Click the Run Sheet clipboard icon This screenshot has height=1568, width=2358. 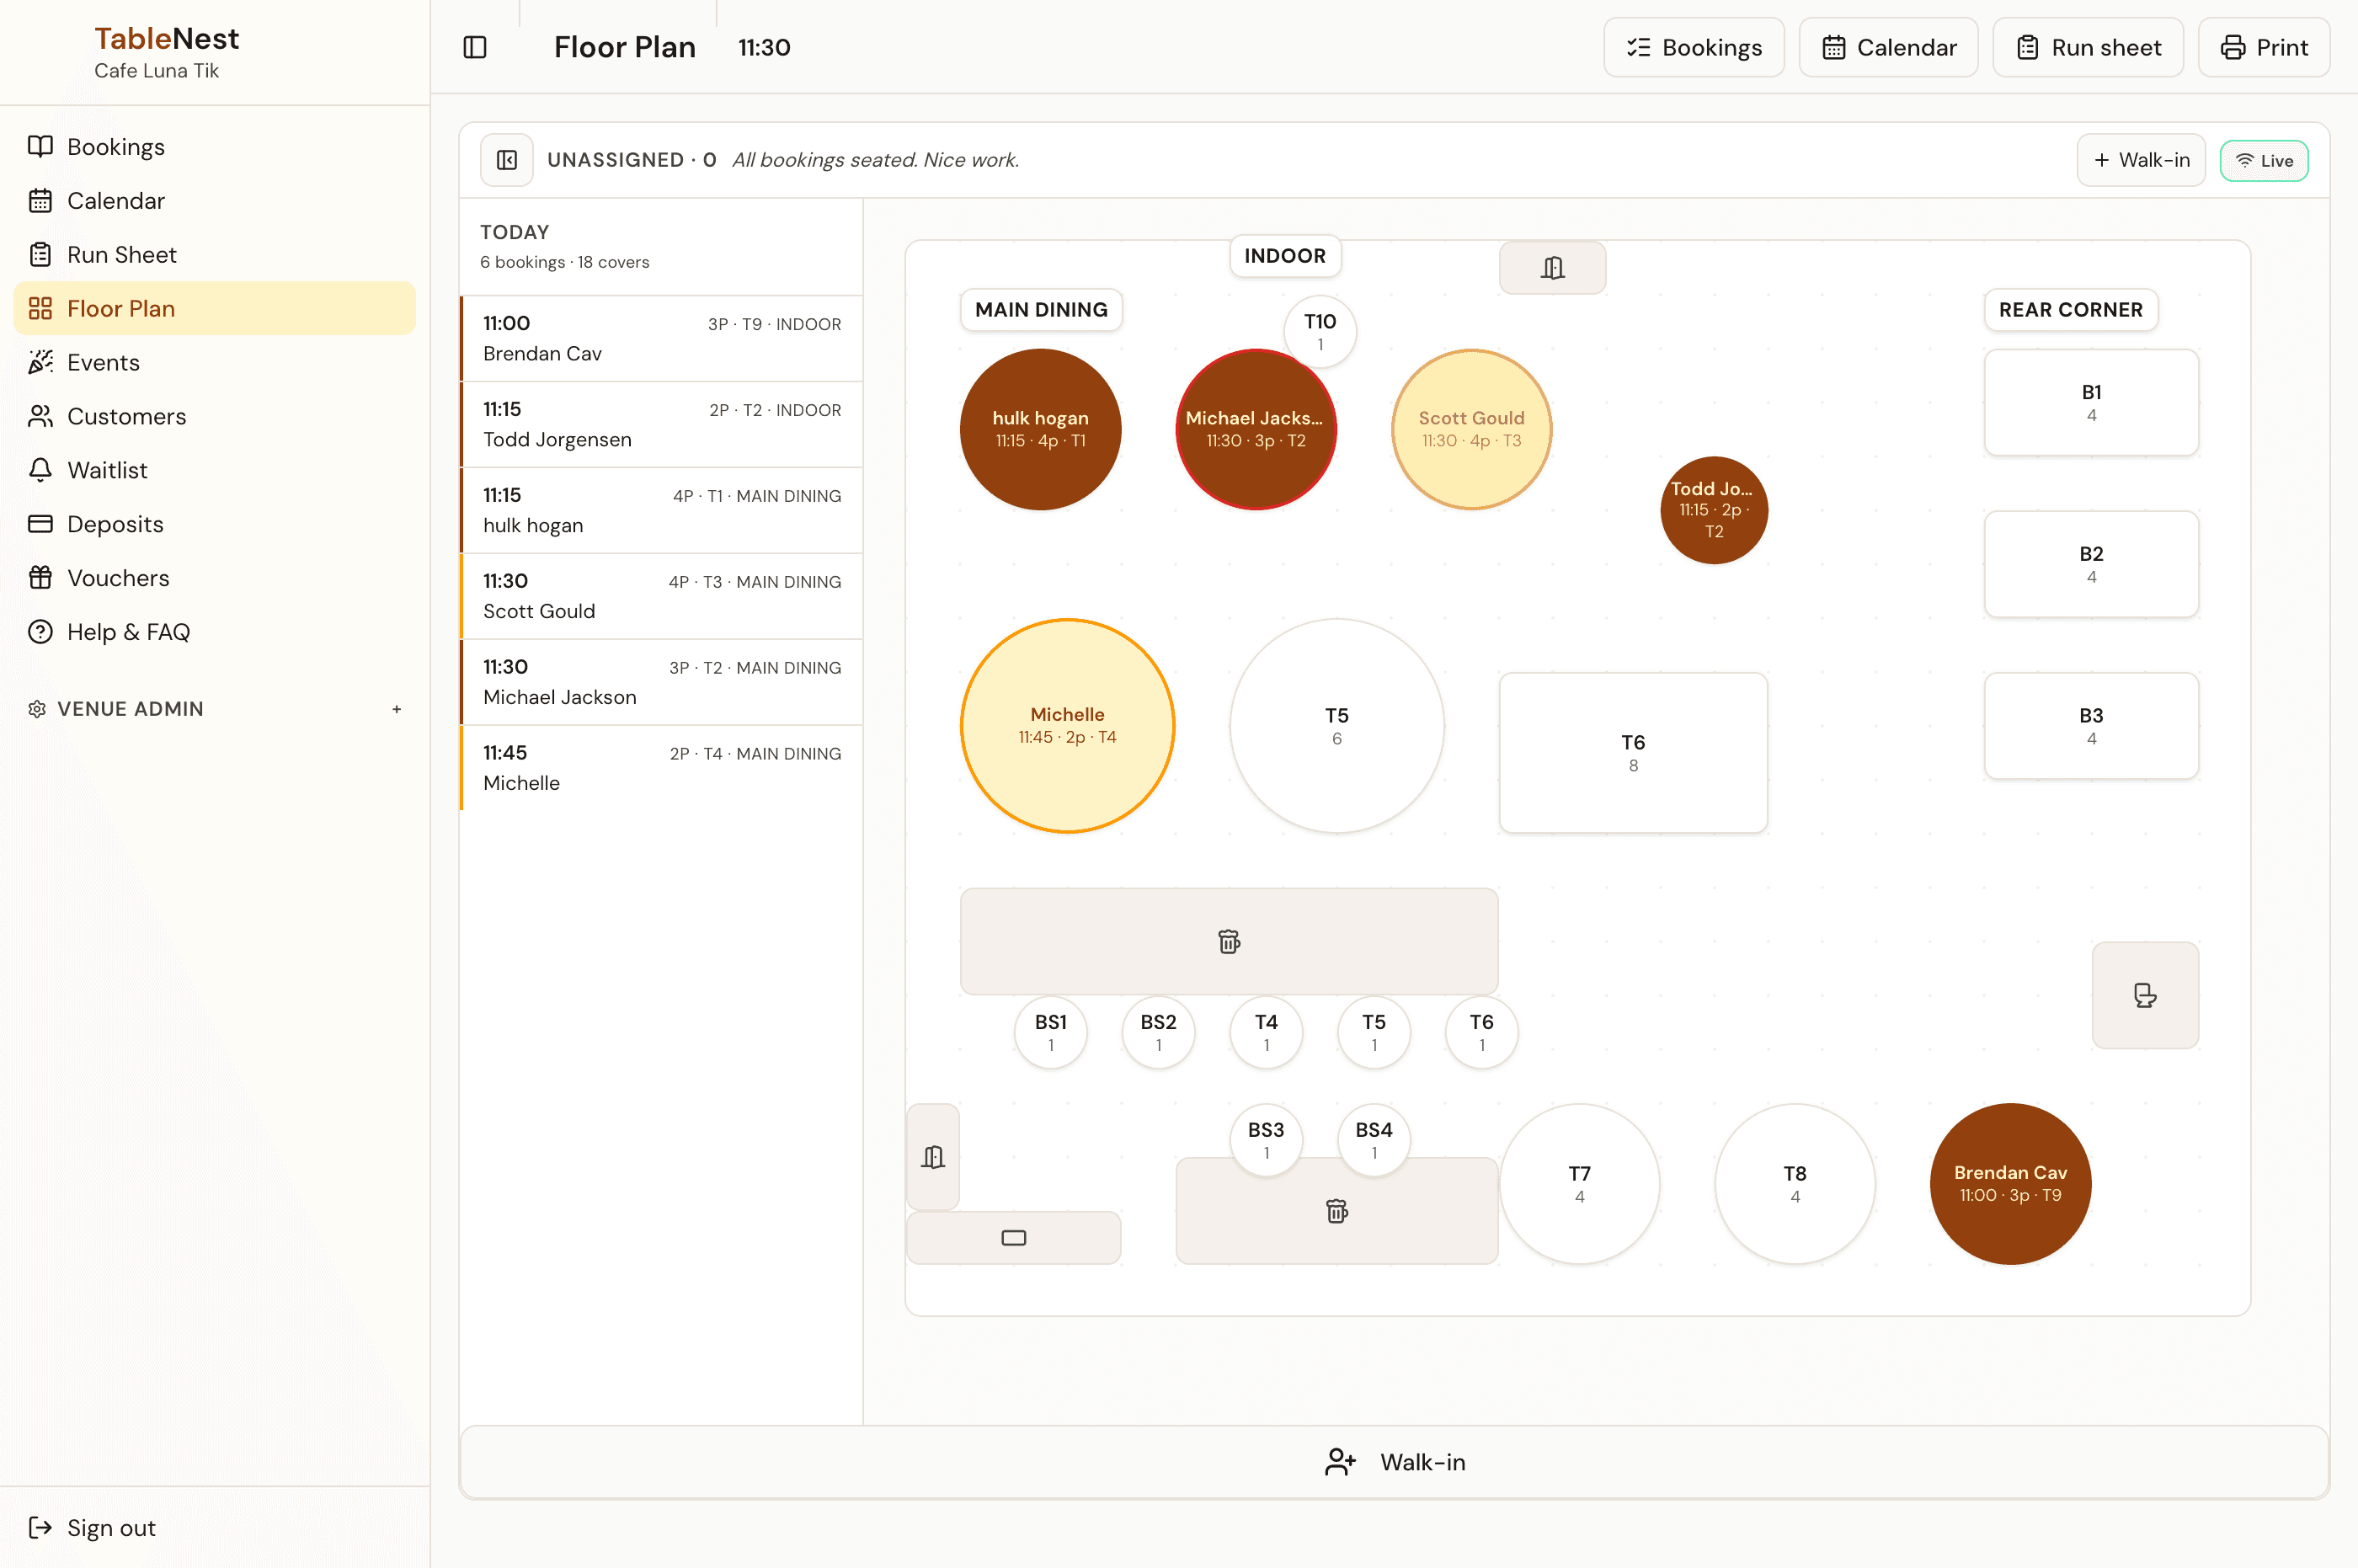[40, 255]
